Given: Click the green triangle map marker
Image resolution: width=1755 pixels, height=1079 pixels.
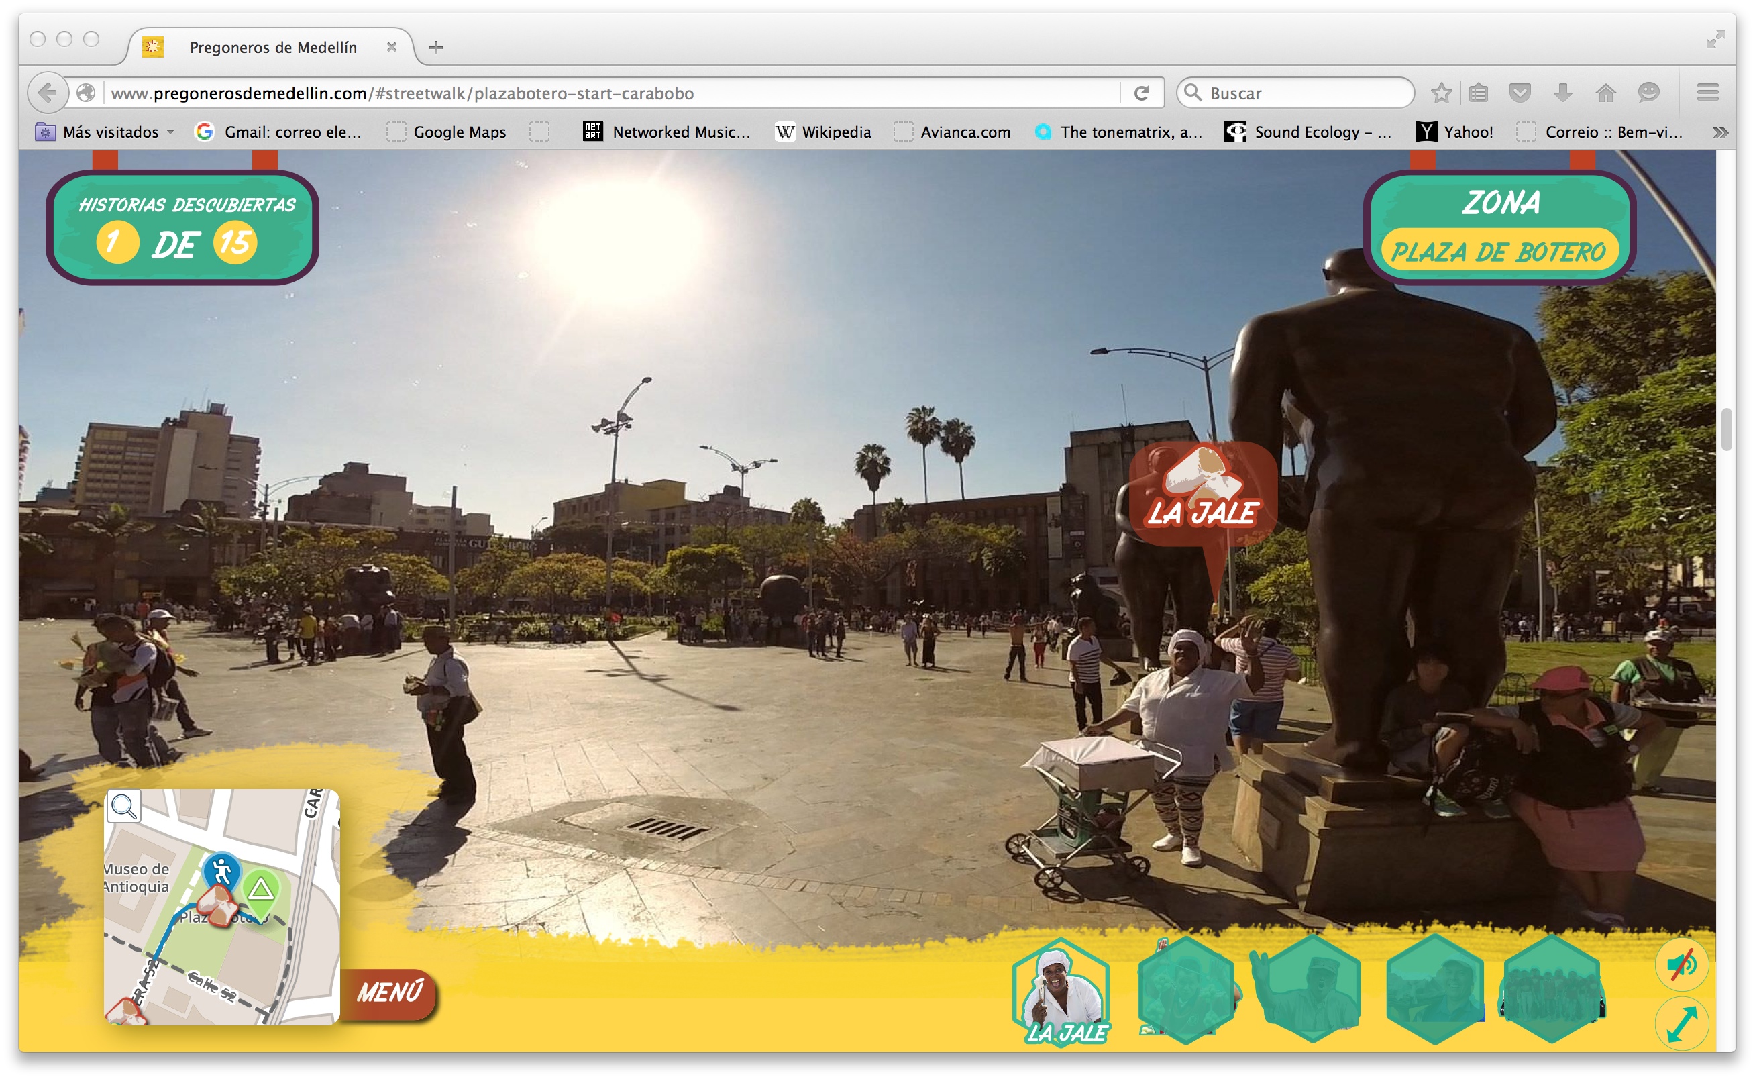Looking at the screenshot, I should pos(261,890).
